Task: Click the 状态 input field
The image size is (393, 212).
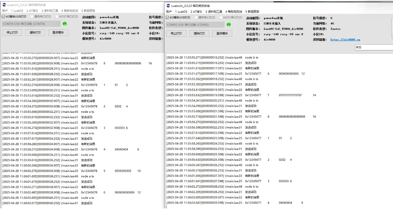Action: click(x=374, y=47)
